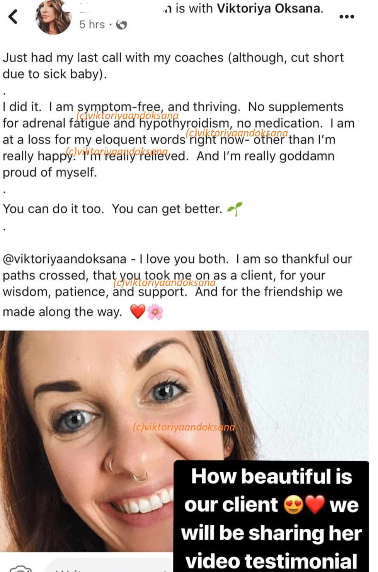378x572 pixels.
Task: Tap the pink flower emoji in post
Action: click(155, 312)
